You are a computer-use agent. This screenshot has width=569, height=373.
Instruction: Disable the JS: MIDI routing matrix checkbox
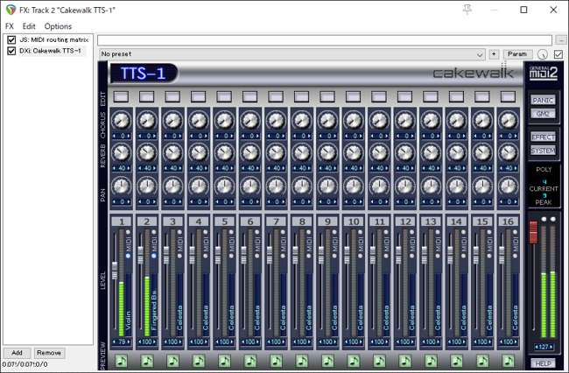pos(11,39)
